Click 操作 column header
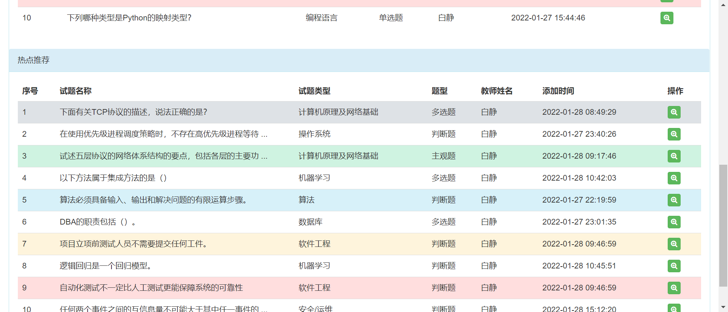 click(675, 91)
